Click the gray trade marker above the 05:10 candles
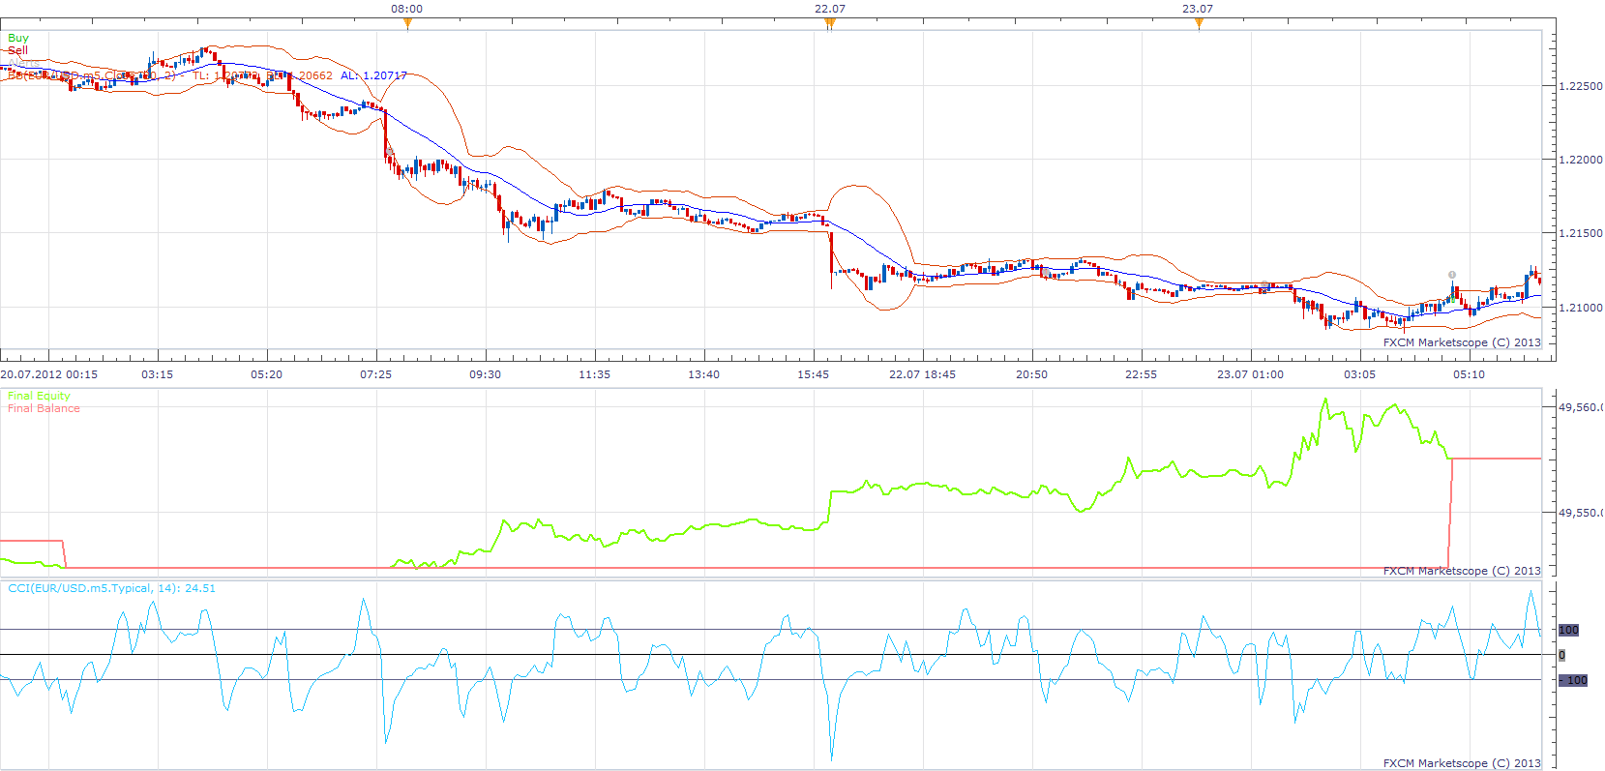Viewport: 1605px width, 771px height. point(1451,276)
